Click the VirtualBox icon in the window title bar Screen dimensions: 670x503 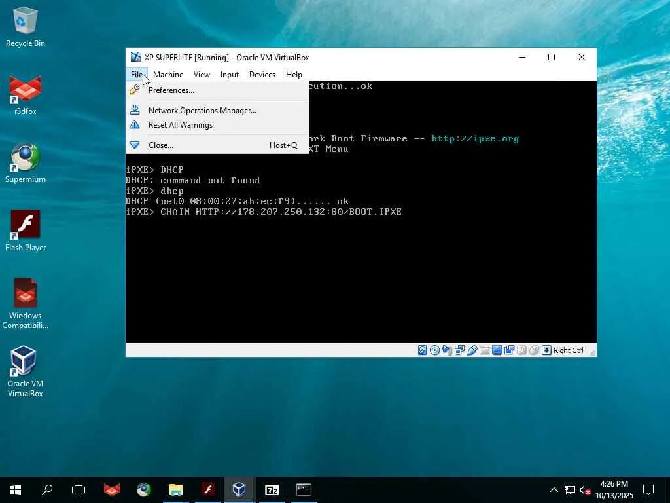[x=136, y=57]
